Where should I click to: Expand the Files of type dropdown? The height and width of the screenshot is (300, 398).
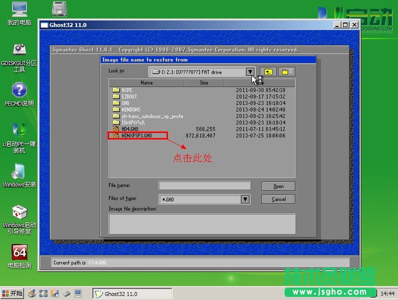pos(245,199)
